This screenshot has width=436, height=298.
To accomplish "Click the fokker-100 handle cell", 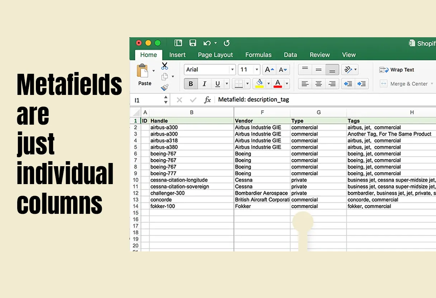I will point(191,206).
